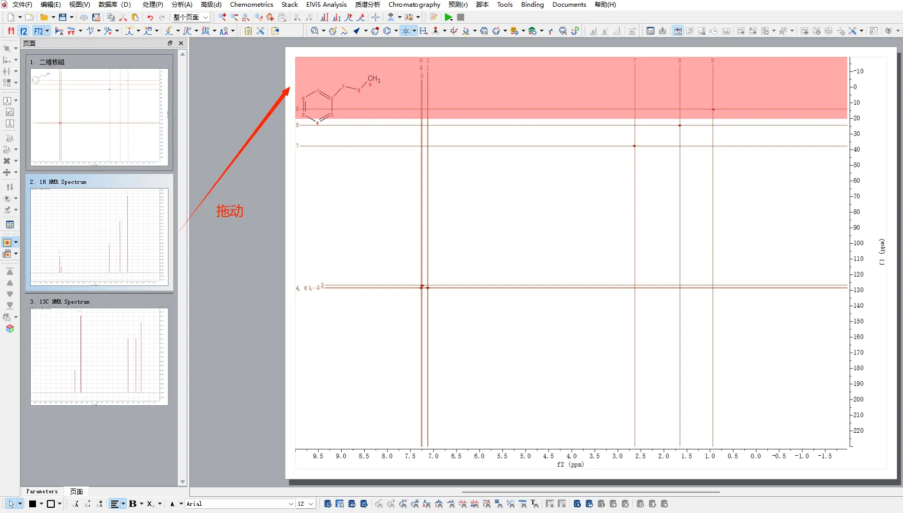Select the crosshair cursor tool
This screenshot has width=903, height=513.
pos(376,17)
